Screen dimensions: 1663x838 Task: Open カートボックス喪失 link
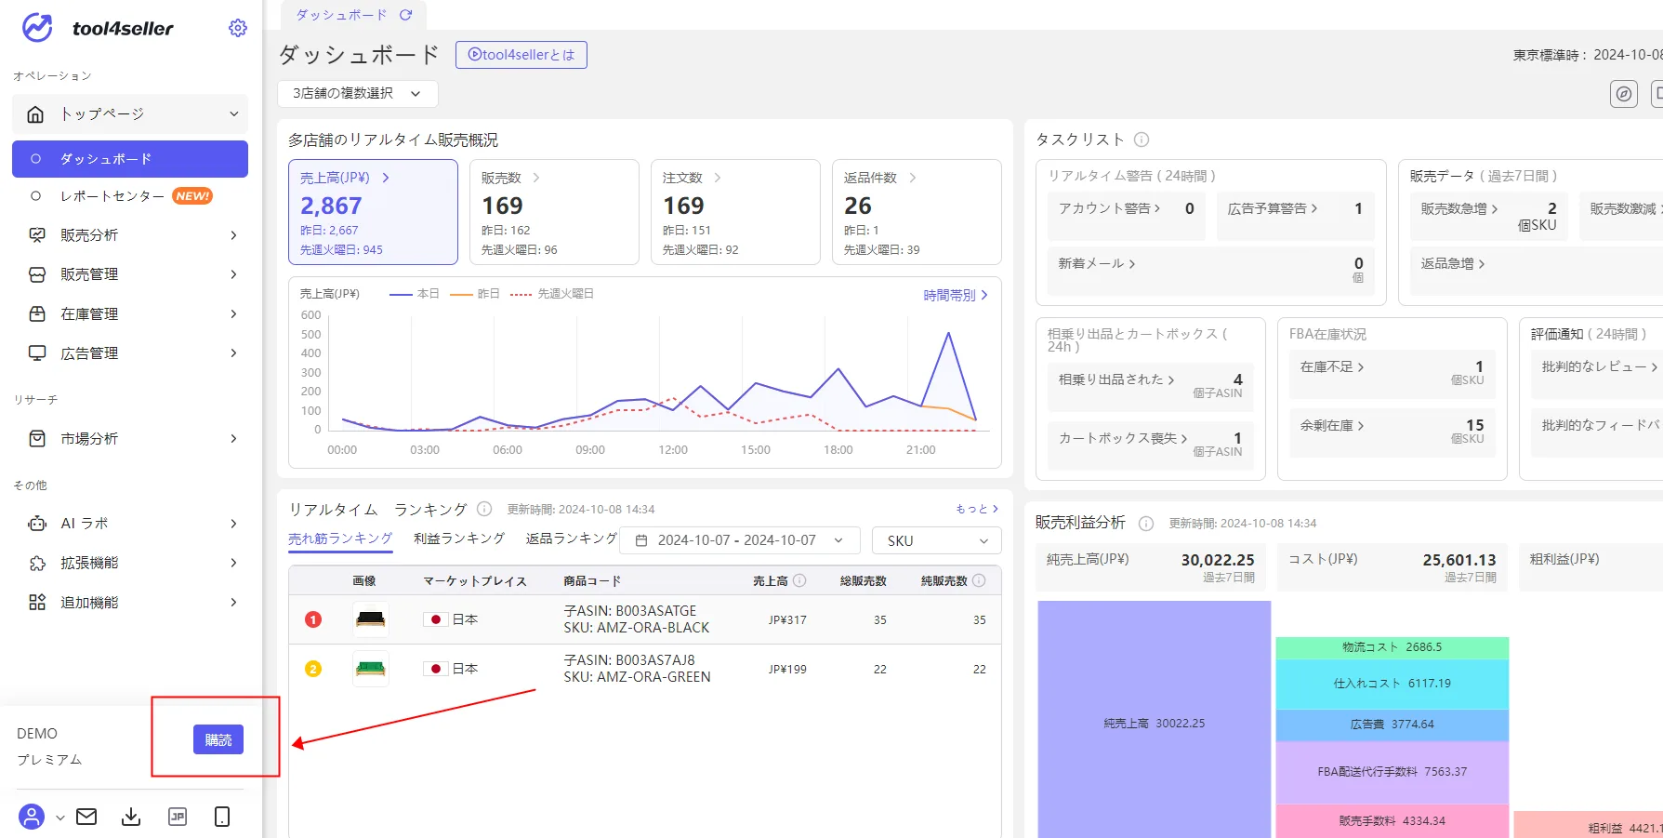tap(1123, 438)
